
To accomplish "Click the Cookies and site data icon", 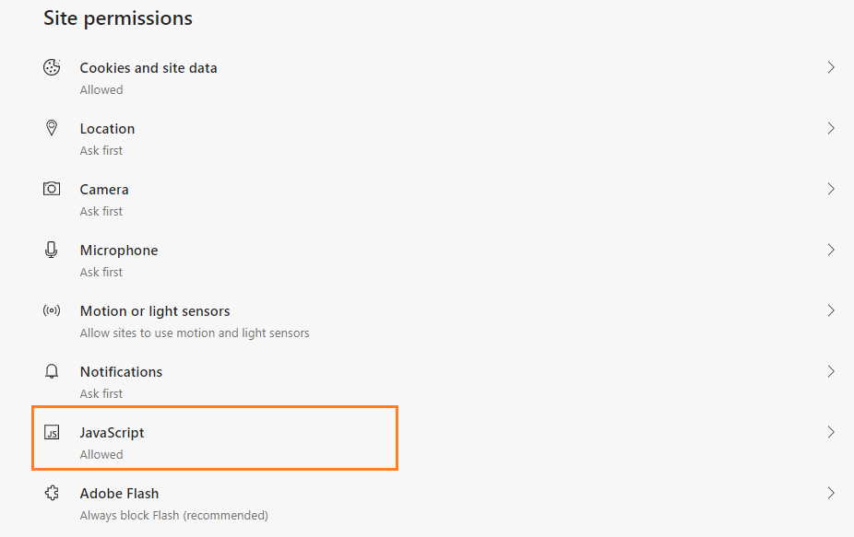I will pyautogui.click(x=52, y=67).
